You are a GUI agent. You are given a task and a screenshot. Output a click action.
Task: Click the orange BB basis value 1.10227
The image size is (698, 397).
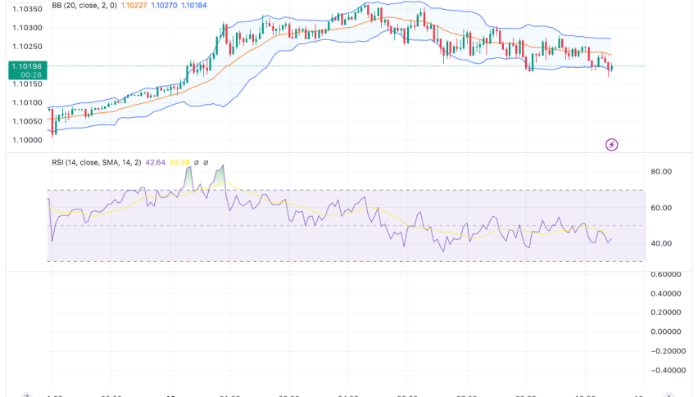(134, 6)
